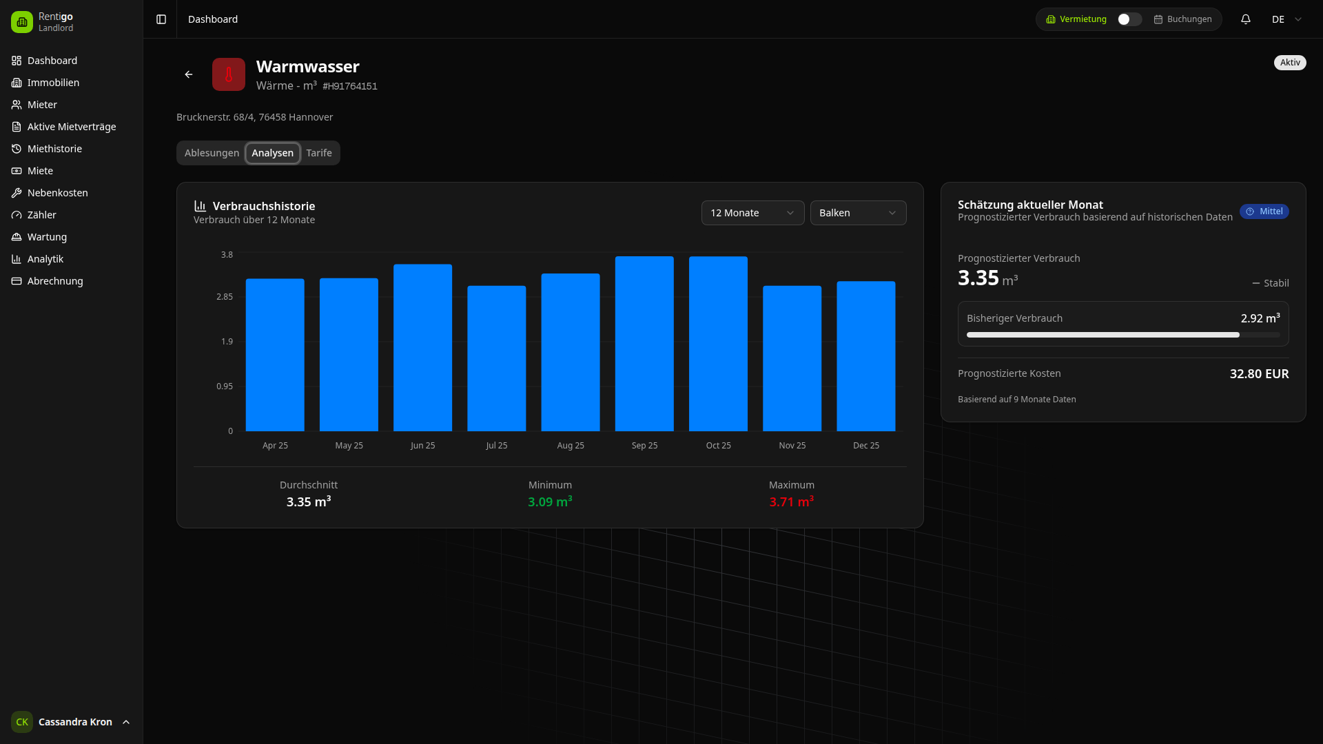Switch mode to Buchungen

pyautogui.click(x=1182, y=19)
